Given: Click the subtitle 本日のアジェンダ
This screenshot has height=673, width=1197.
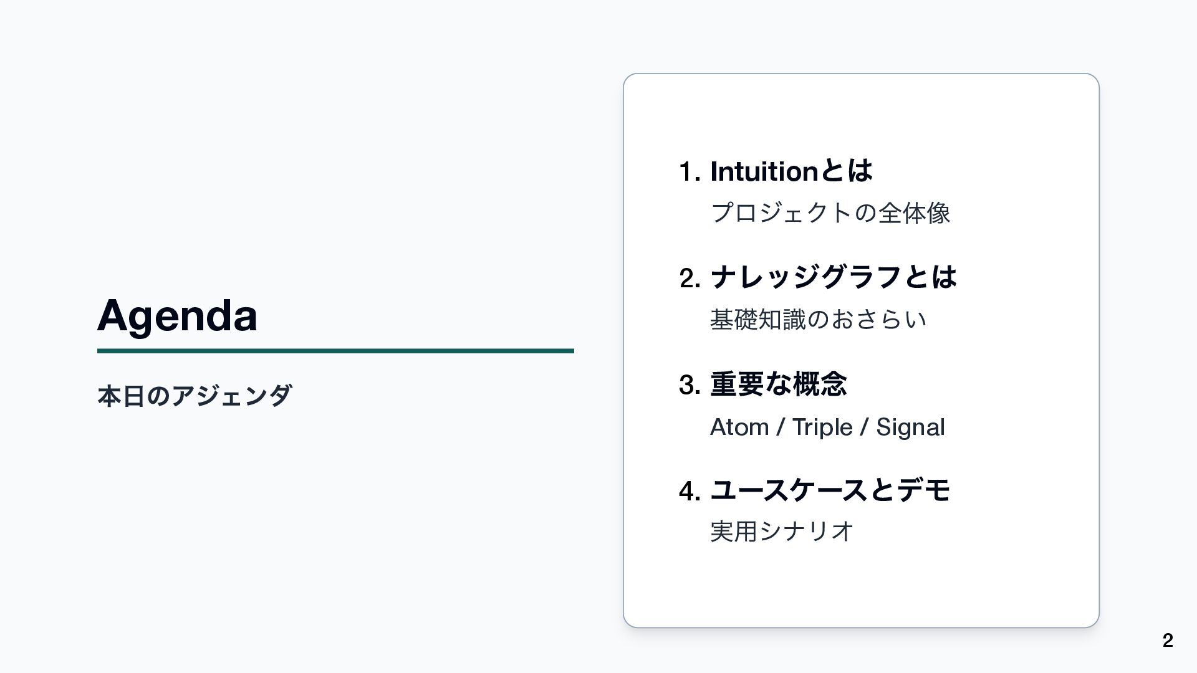Looking at the screenshot, I should pos(195,396).
